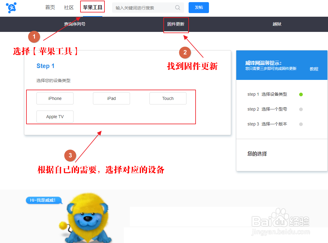The width and height of the screenshot is (328, 243).
Task: Choose the iPhone device type
Action: click(55, 98)
